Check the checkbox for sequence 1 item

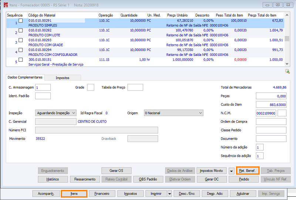tap(21, 21)
